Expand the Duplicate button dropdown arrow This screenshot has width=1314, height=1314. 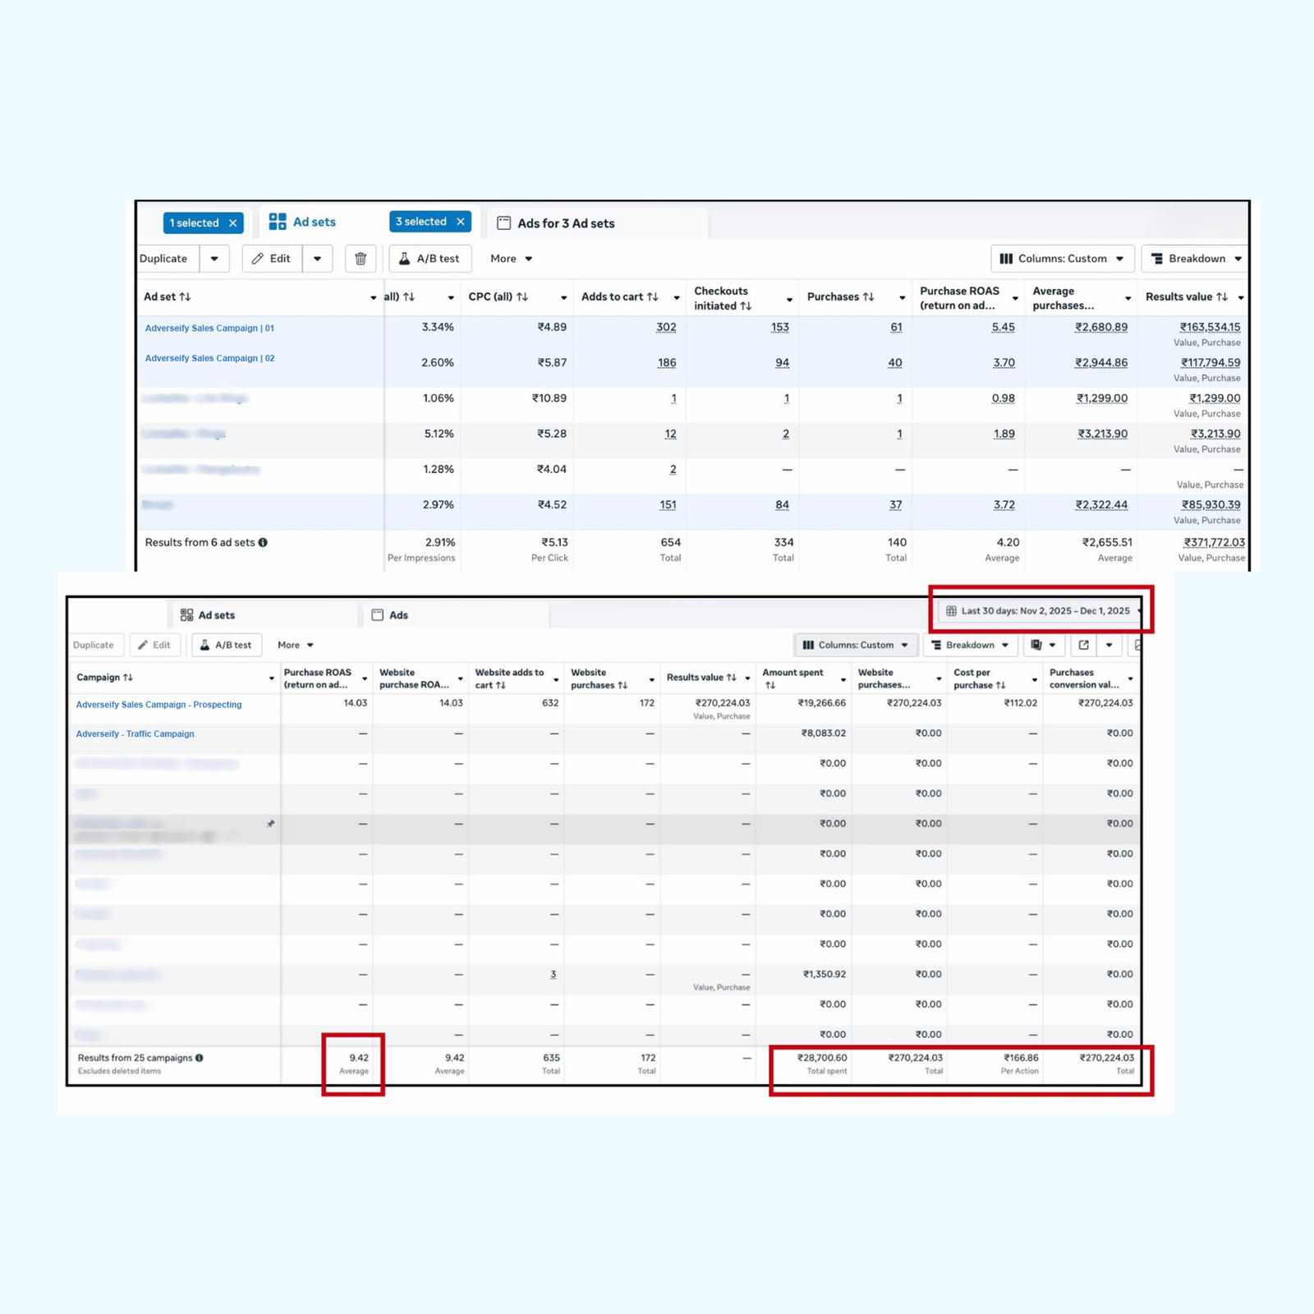(214, 259)
